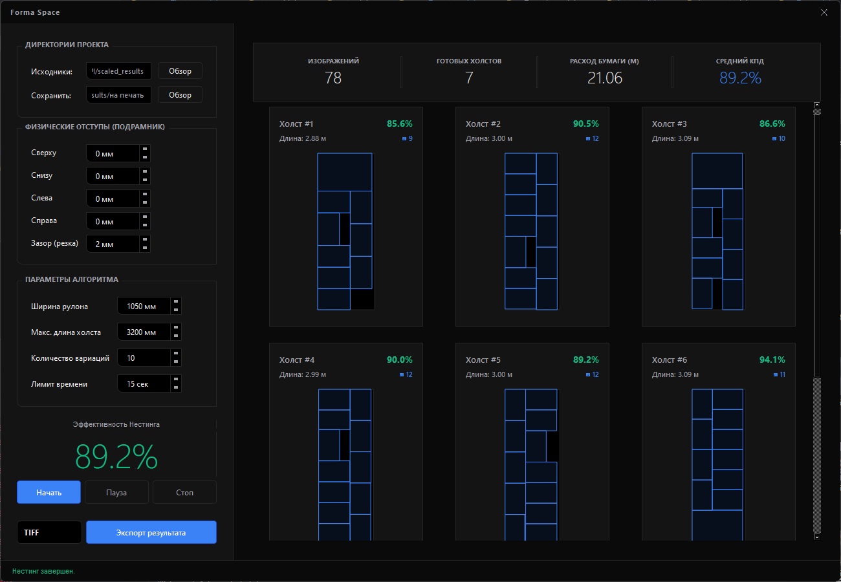Focus the Сохранить path field
Viewport: 841px width, 582px height.
coord(119,94)
